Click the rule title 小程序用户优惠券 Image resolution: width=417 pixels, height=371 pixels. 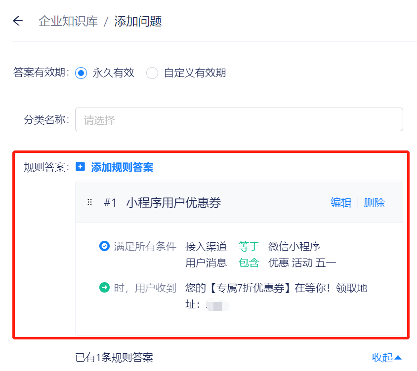173,203
